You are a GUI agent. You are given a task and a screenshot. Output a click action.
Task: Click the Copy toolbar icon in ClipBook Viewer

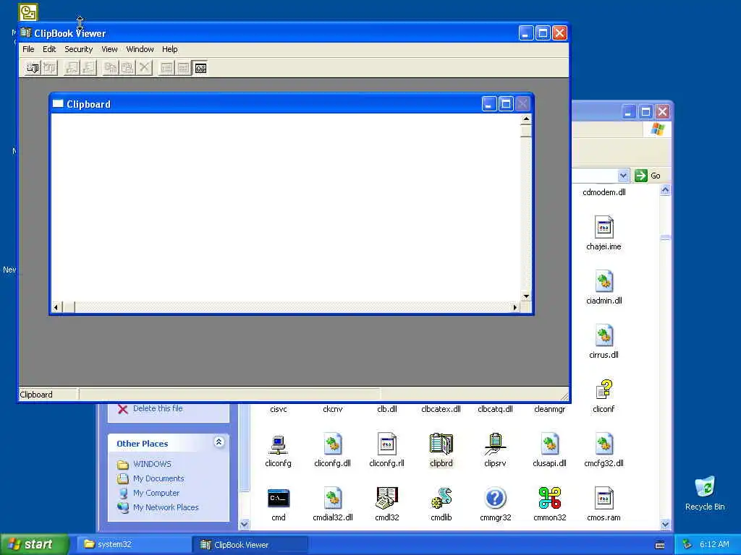pos(111,69)
